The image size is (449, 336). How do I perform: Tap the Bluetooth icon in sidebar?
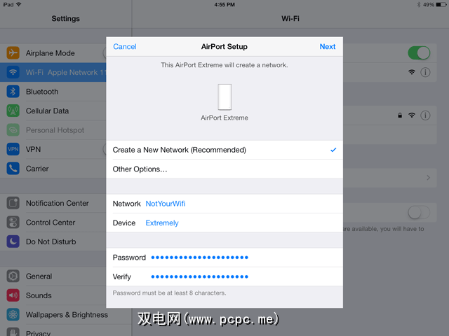tap(13, 92)
